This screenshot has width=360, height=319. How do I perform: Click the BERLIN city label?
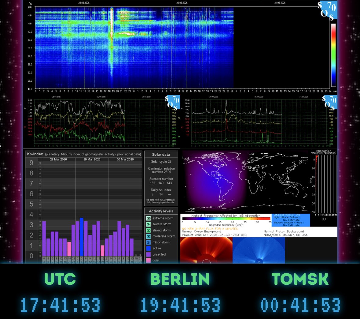180,279
